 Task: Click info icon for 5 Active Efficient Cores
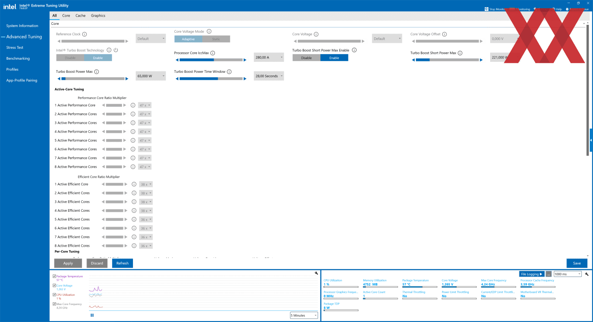[134, 219]
